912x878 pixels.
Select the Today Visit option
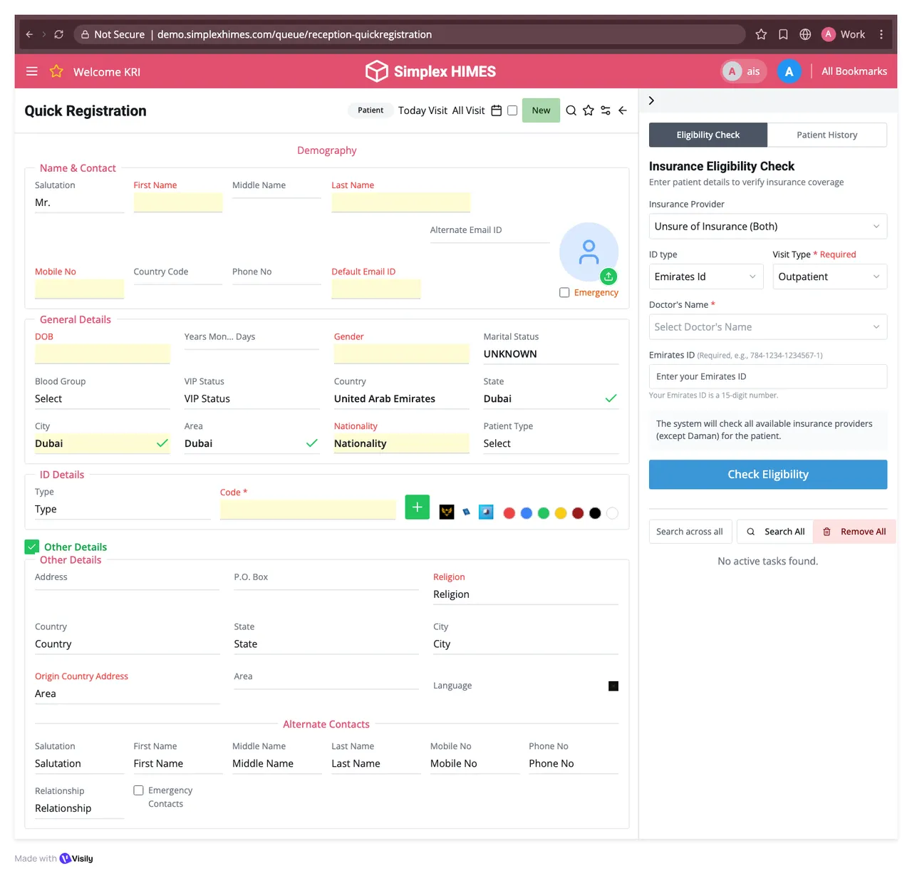tap(423, 110)
